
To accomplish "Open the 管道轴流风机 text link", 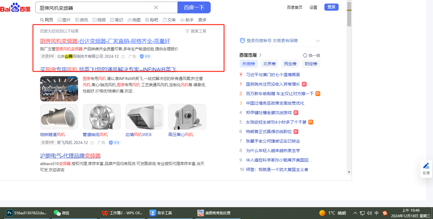I will [95, 135].
